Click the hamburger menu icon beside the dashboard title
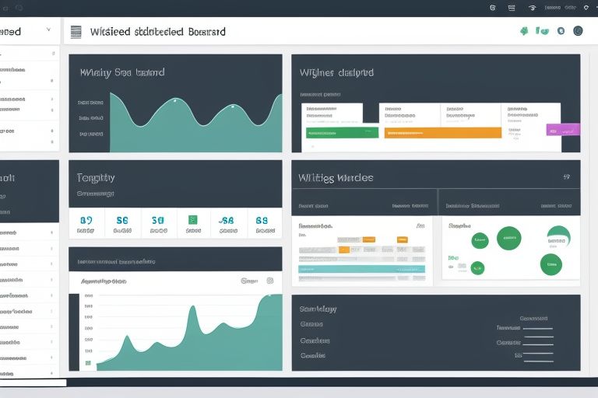 (76, 32)
